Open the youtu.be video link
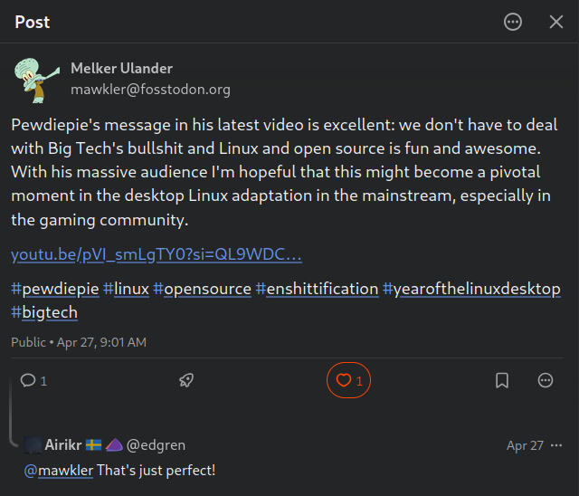Screen dimensions: 579x496 pyautogui.click(x=157, y=254)
